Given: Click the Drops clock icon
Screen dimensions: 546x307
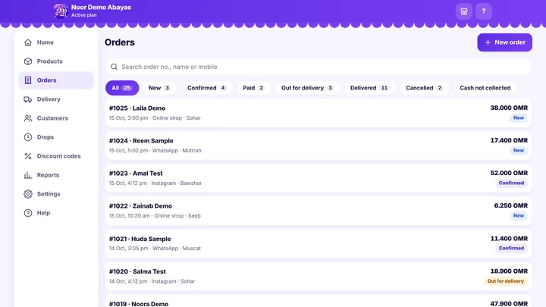Looking at the screenshot, I should click(x=28, y=137).
